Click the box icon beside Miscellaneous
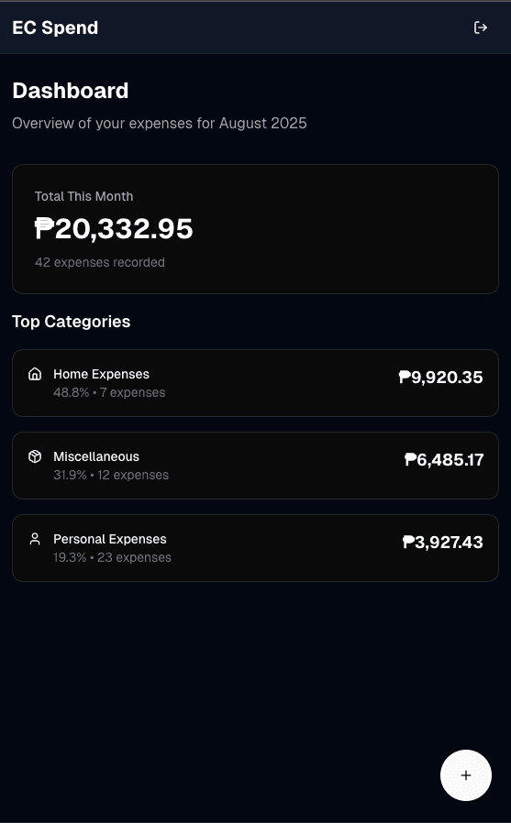 (35, 456)
